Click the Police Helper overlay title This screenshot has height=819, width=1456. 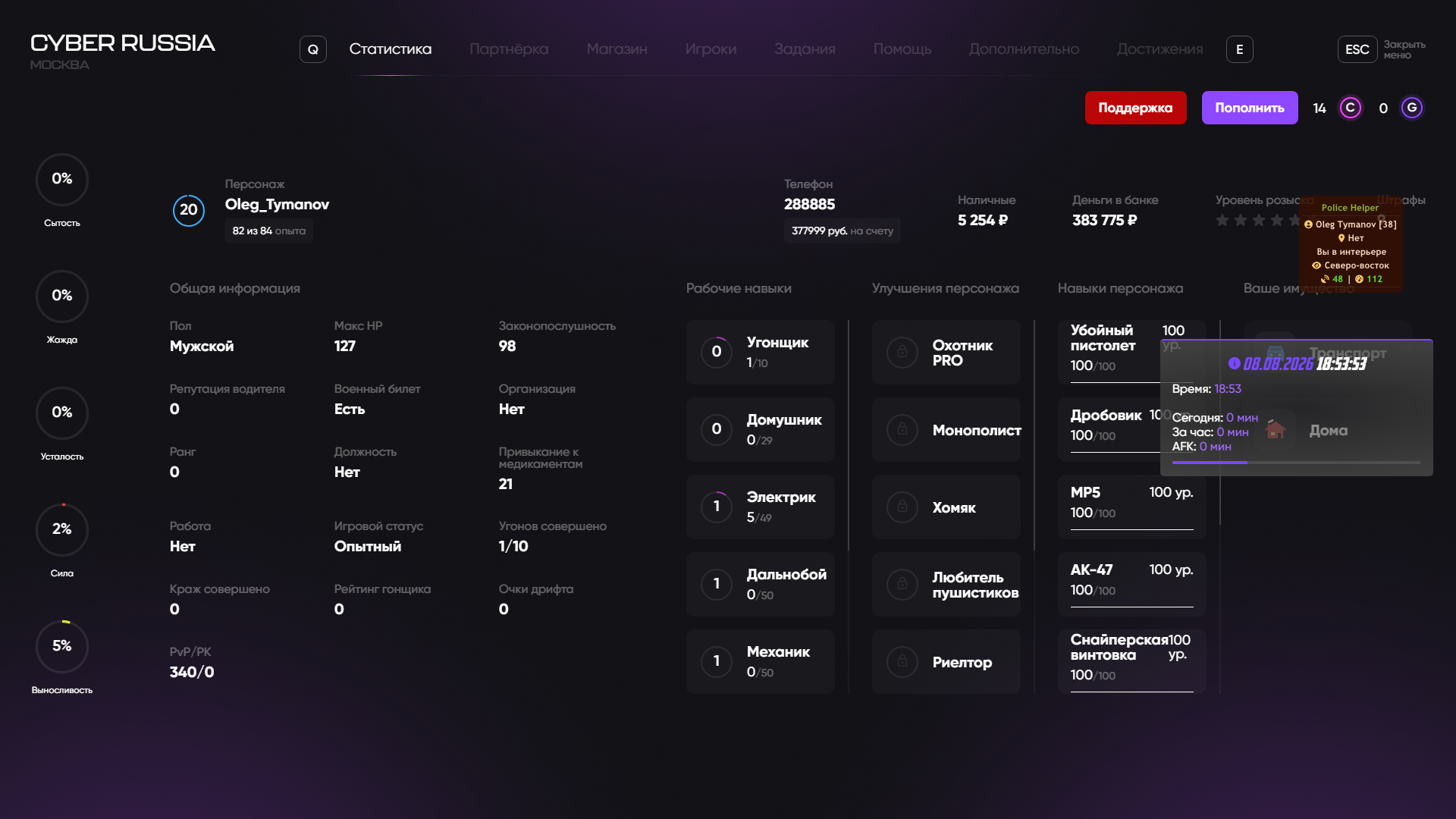point(1350,208)
